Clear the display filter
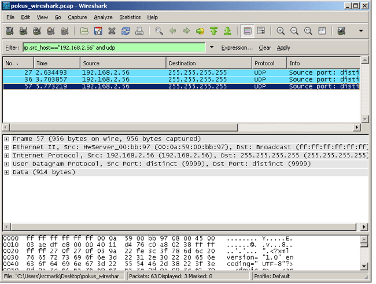376x284 pixels. pos(265,48)
